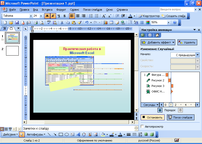Save the presentation with the floppy icon
Viewport: 202px width, 144px height.
point(17,22)
